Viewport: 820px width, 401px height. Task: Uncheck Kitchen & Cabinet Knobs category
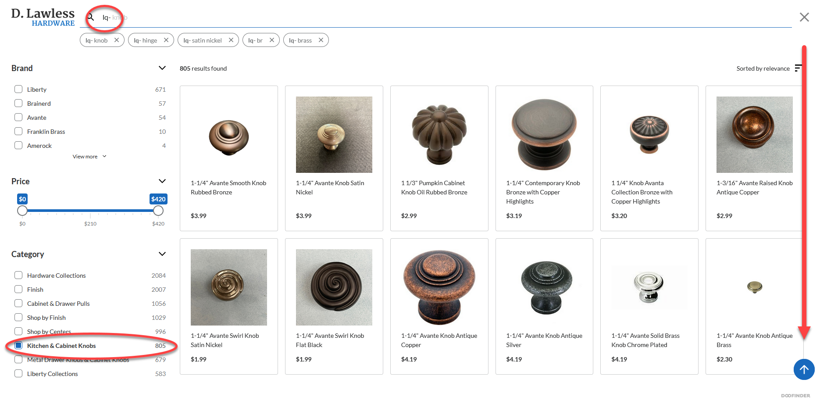point(18,345)
